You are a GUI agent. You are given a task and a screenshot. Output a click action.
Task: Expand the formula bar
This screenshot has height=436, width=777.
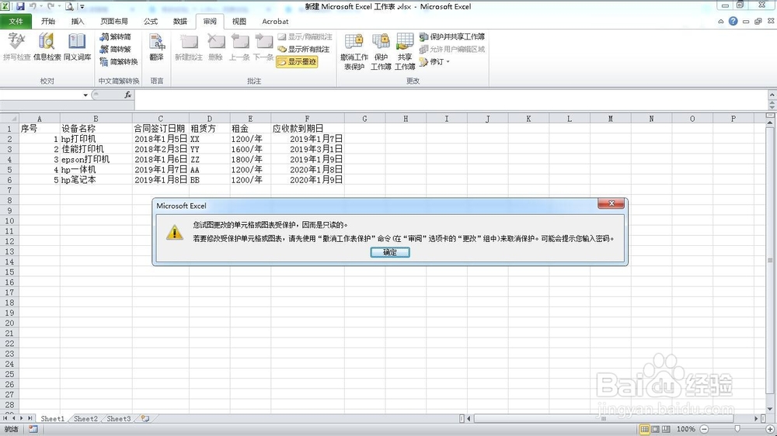(772, 95)
